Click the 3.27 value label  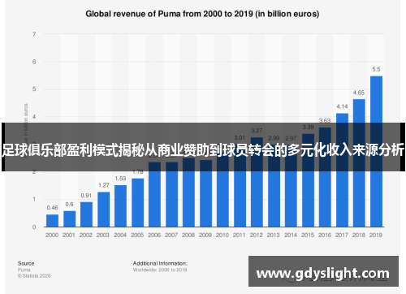[257, 131]
